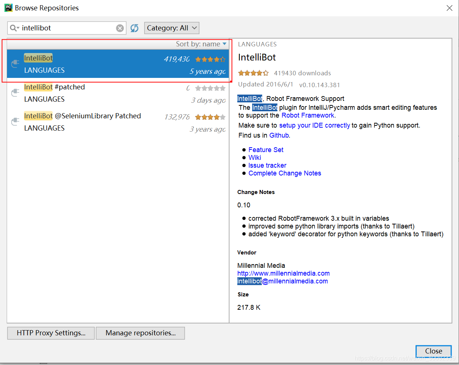The height and width of the screenshot is (365, 459).
Task: Open the setup your IDE correctly link
Action: tap(315, 125)
